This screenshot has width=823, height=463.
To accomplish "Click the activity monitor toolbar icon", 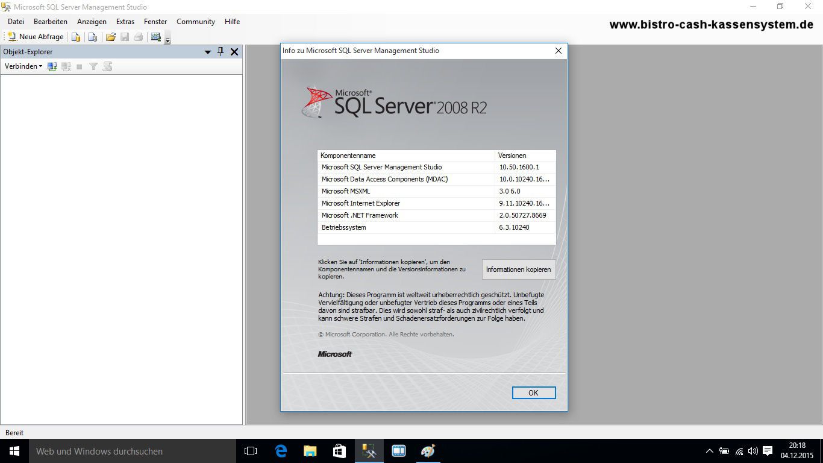I will 156,37.
